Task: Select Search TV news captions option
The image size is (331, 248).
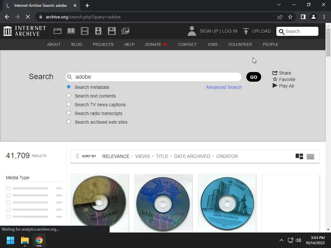Action: (69, 104)
